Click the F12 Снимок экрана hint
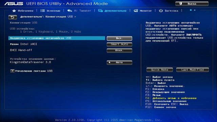 (x=161, y=107)
